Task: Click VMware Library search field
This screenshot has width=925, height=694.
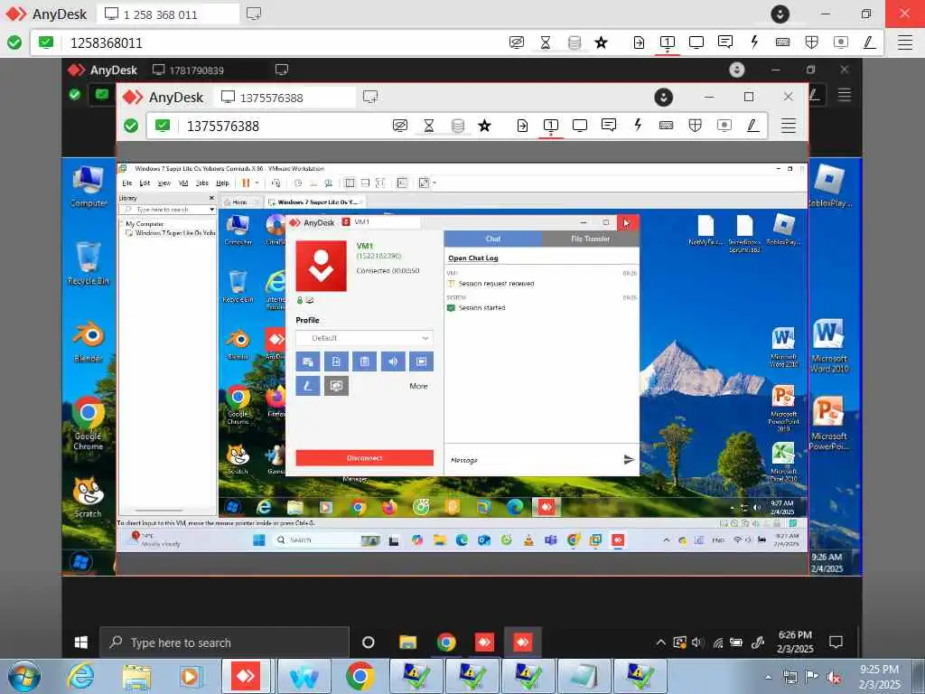Action: coord(167,210)
